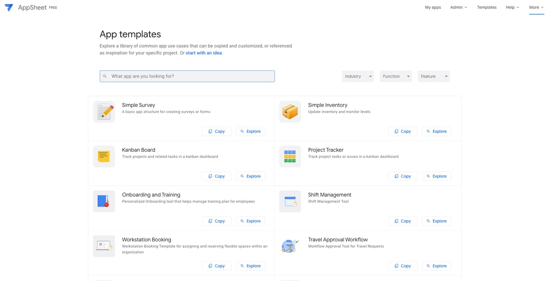549x281 pixels.
Task: Follow the 'start with an idea' link
Action: point(204,53)
